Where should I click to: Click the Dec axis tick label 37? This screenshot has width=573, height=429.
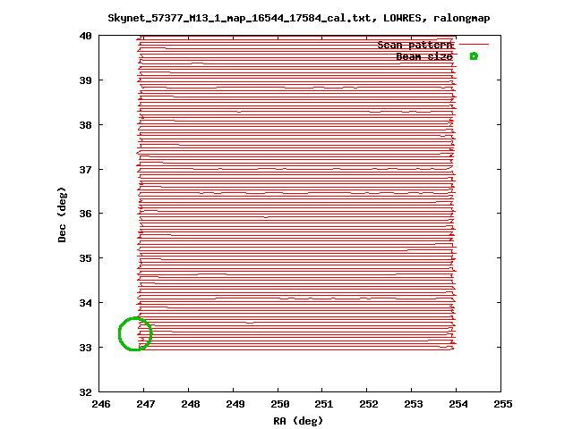(x=85, y=170)
